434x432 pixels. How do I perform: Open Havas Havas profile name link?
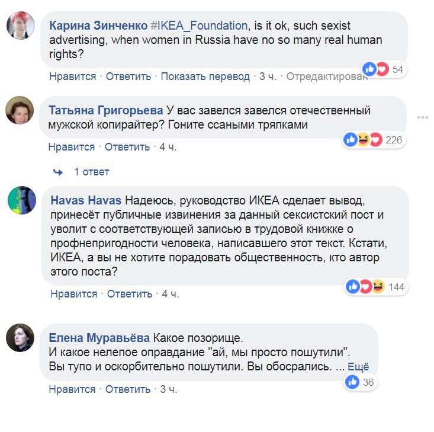[x=87, y=200]
